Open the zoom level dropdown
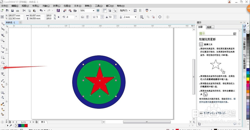This screenshot has height=130, width=250. click(93, 10)
